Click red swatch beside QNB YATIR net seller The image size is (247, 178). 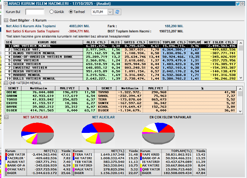tap(6, 155)
